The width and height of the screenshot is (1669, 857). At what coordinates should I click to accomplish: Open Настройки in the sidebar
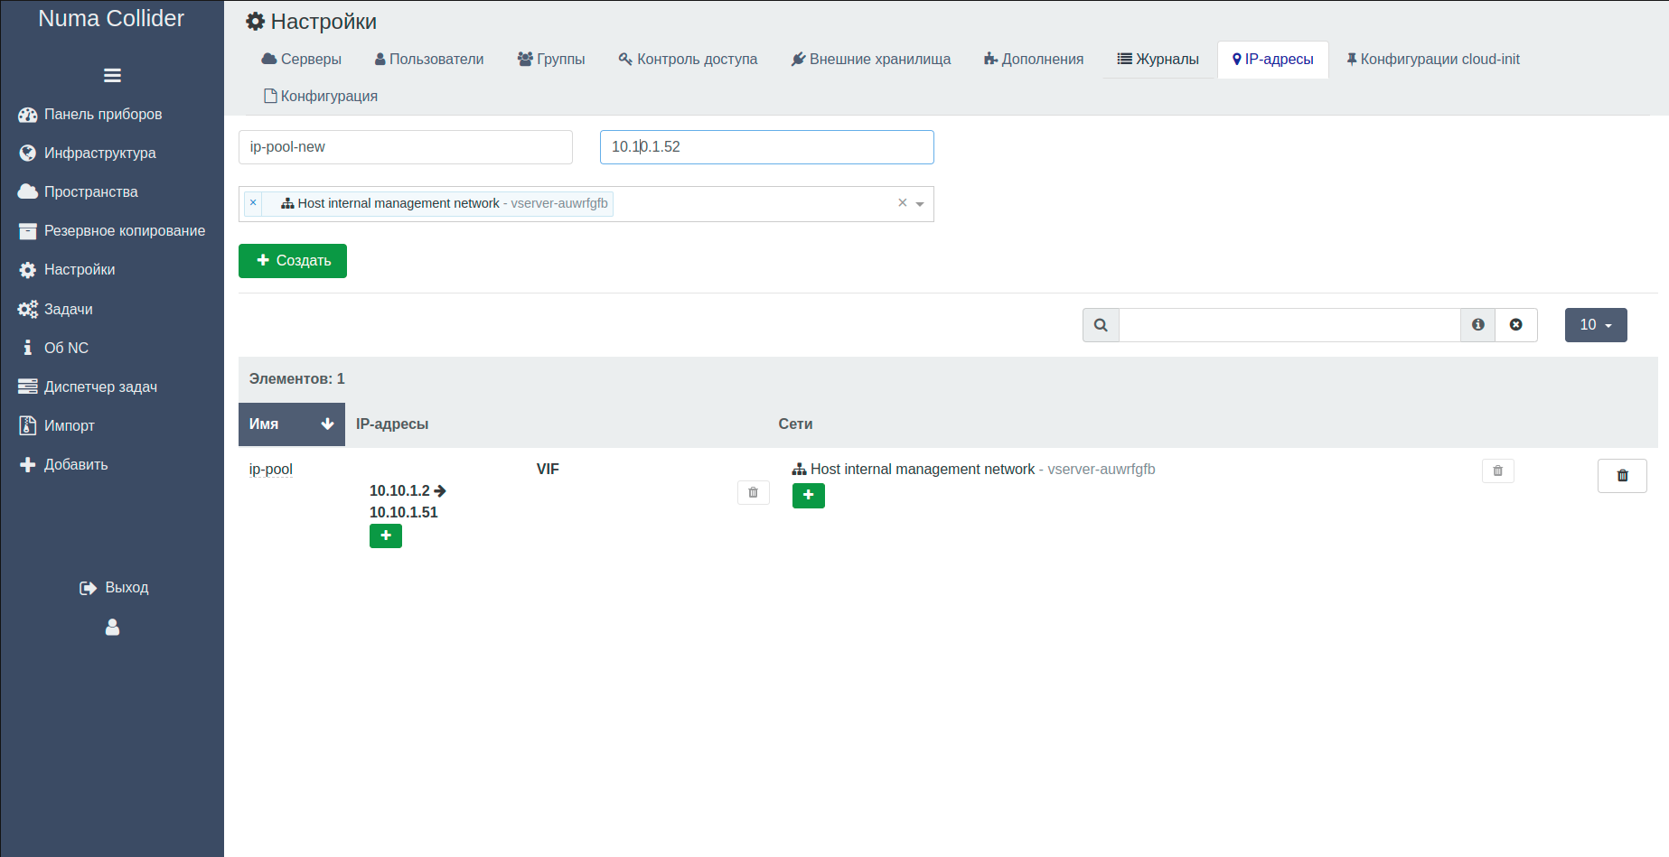tap(67, 270)
